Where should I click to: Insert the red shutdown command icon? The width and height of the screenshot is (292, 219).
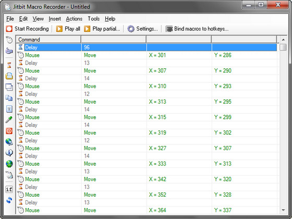(x=9, y=131)
